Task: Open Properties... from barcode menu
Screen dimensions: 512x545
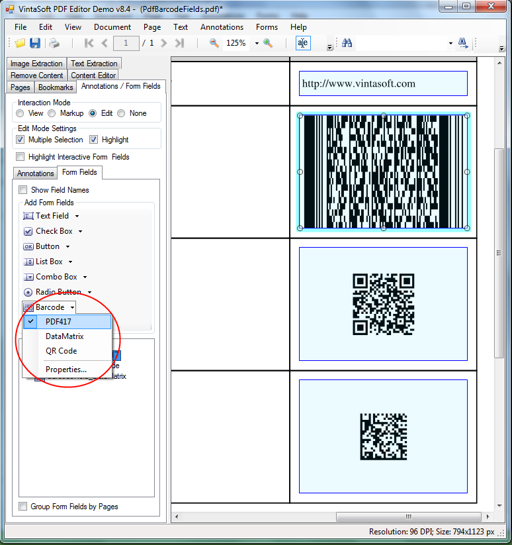Action: coord(67,370)
